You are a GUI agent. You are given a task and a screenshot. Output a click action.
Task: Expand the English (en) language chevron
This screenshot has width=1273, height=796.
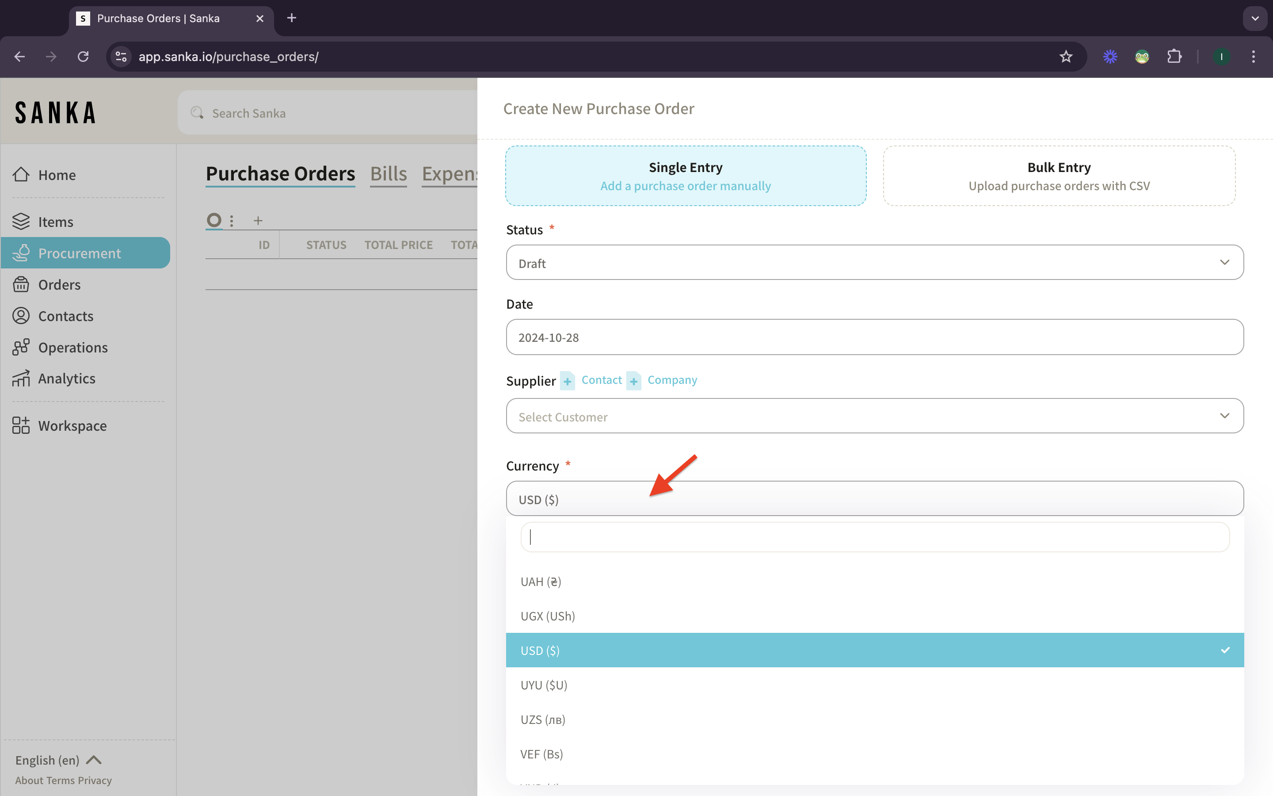pyautogui.click(x=94, y=760)
